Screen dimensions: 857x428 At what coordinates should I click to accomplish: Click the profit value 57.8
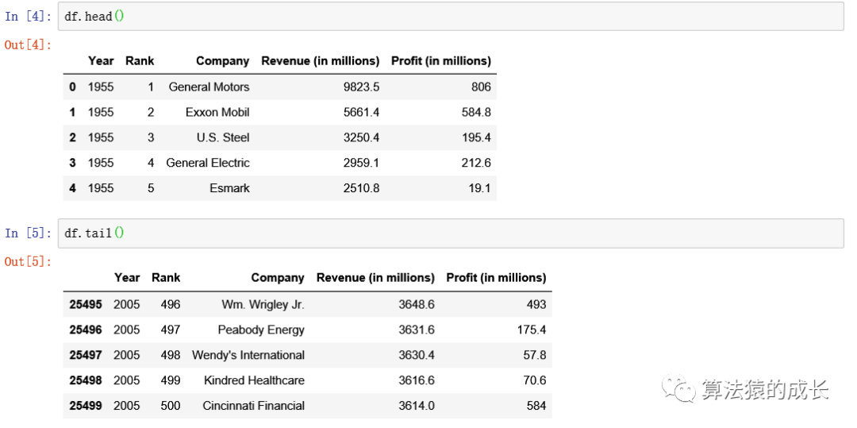pos(535,355)
